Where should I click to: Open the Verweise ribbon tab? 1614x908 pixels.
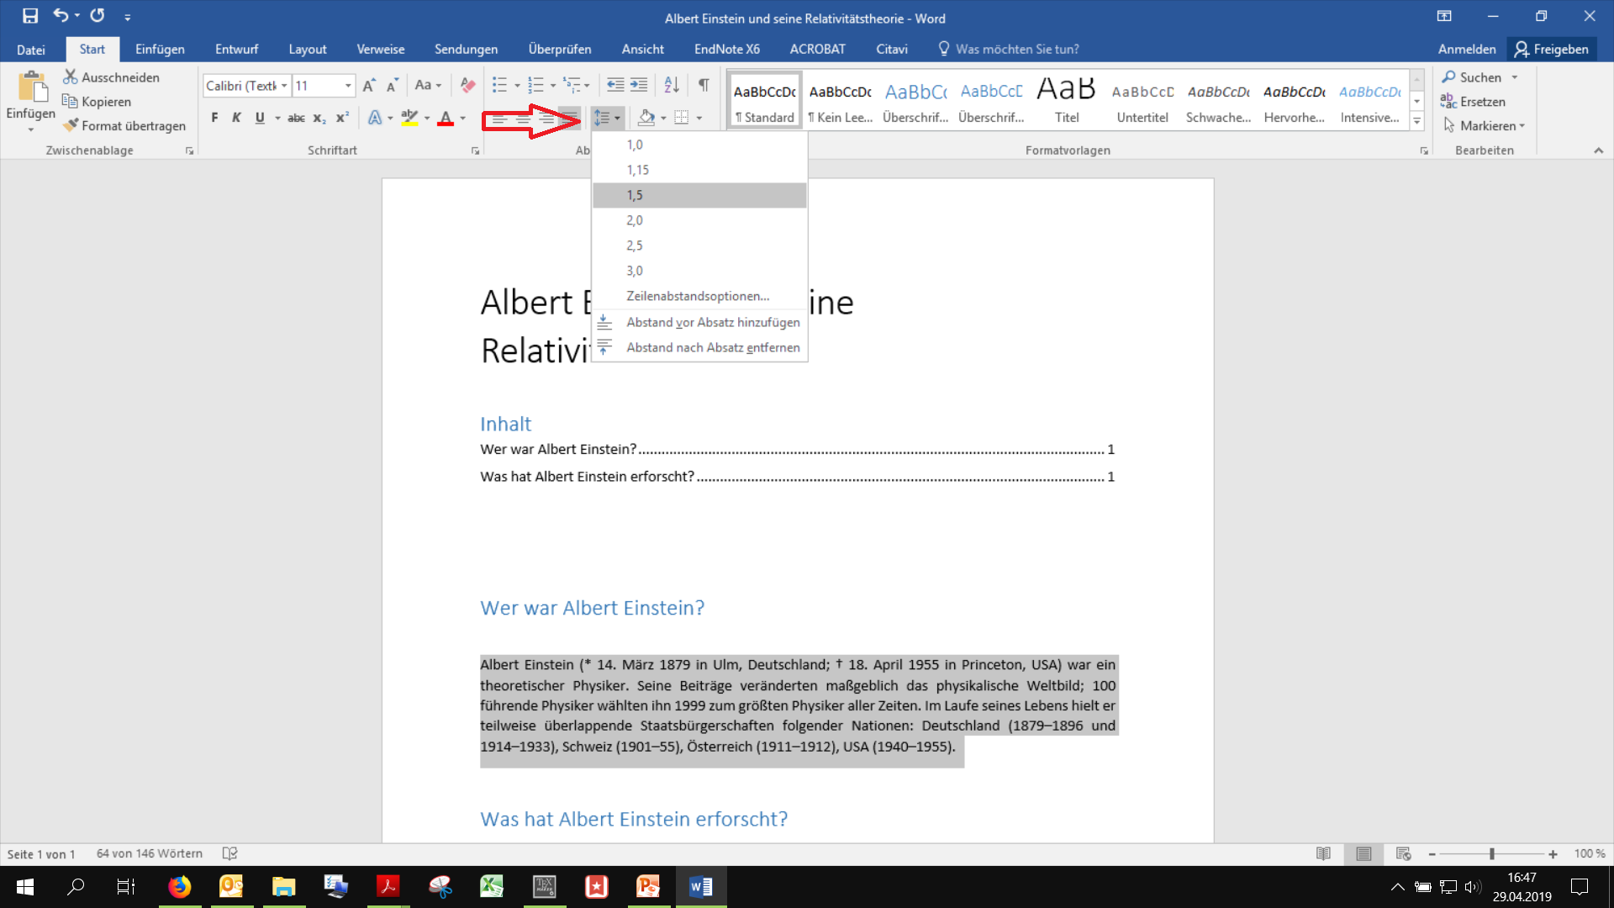coord(381,49)
